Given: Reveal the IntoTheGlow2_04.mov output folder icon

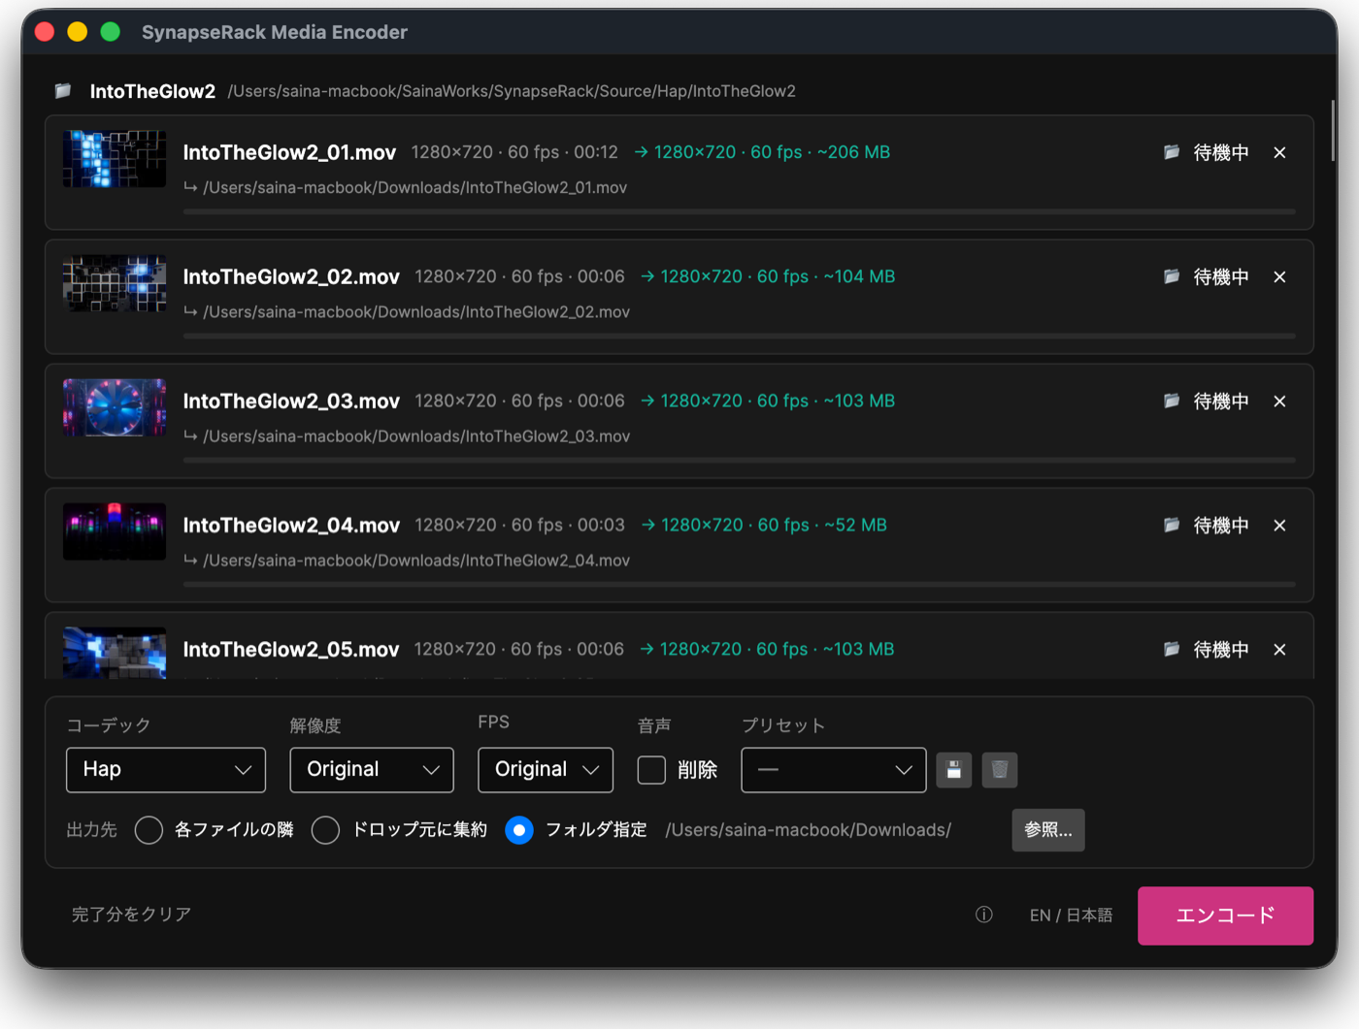Looking at the screenshot, I should (1172, 525).
